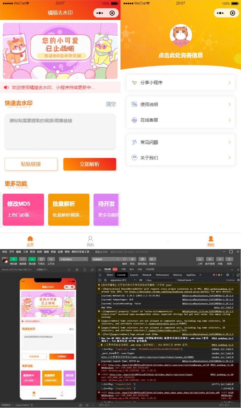Toggle the console eye icon
This screenshot has height=408, width=241.
tap(141, 280)
